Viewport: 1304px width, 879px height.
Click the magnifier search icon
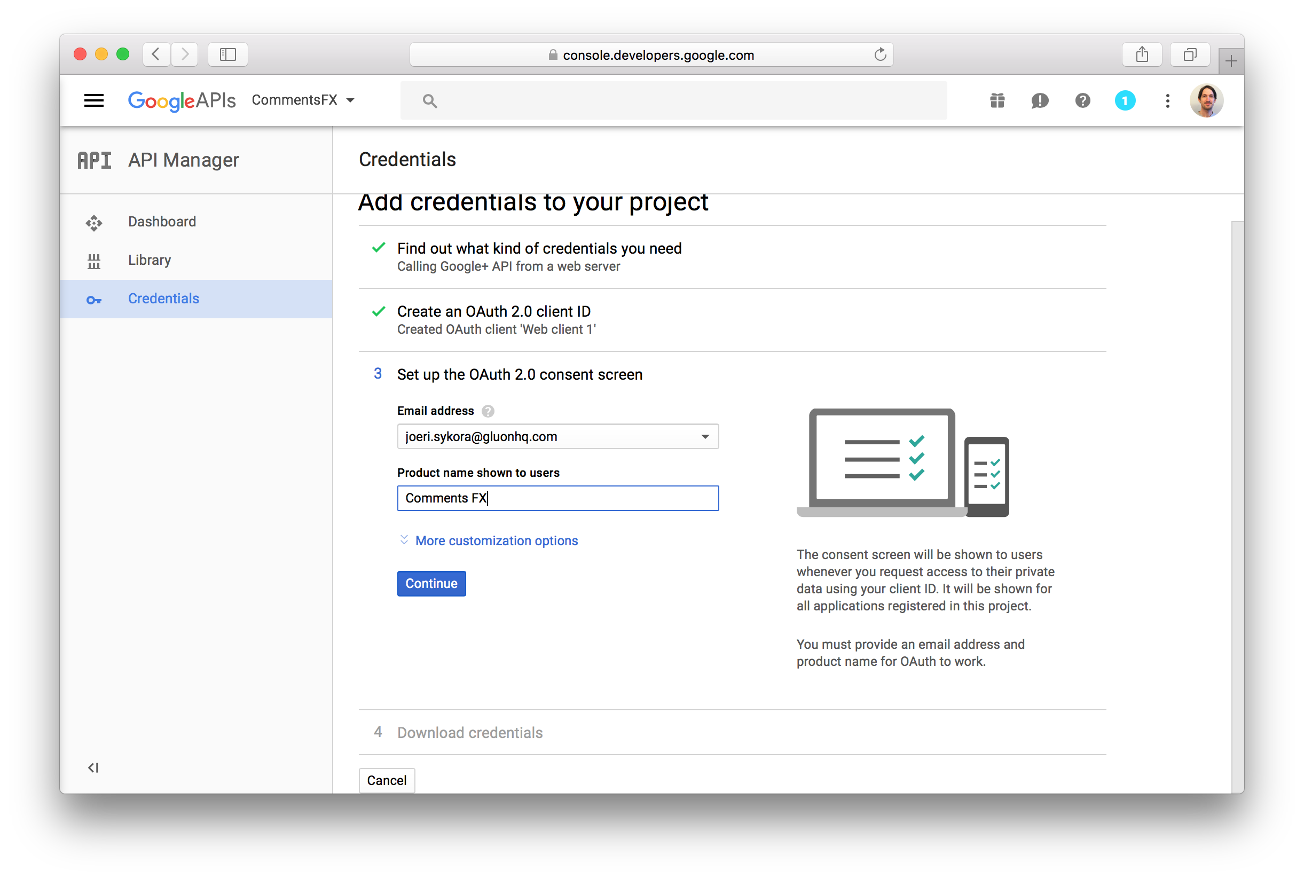coord(429,101)
